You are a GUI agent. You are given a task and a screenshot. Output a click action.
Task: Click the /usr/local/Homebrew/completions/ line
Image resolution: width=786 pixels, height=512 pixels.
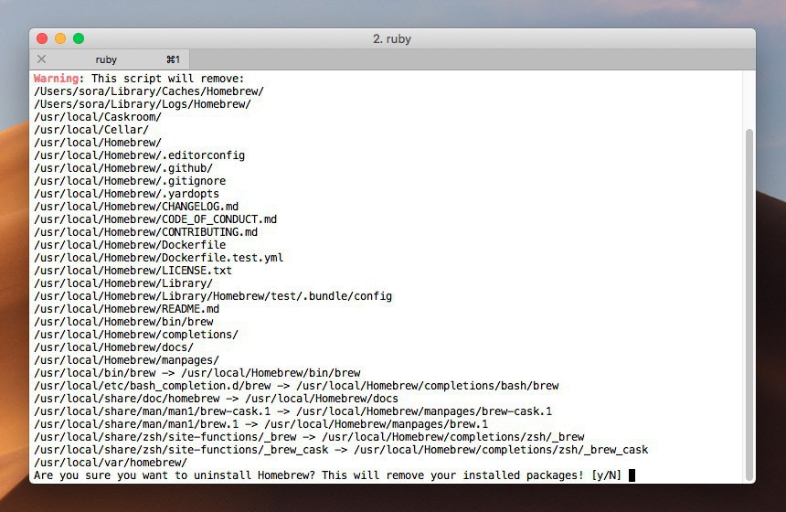point(136,335)
